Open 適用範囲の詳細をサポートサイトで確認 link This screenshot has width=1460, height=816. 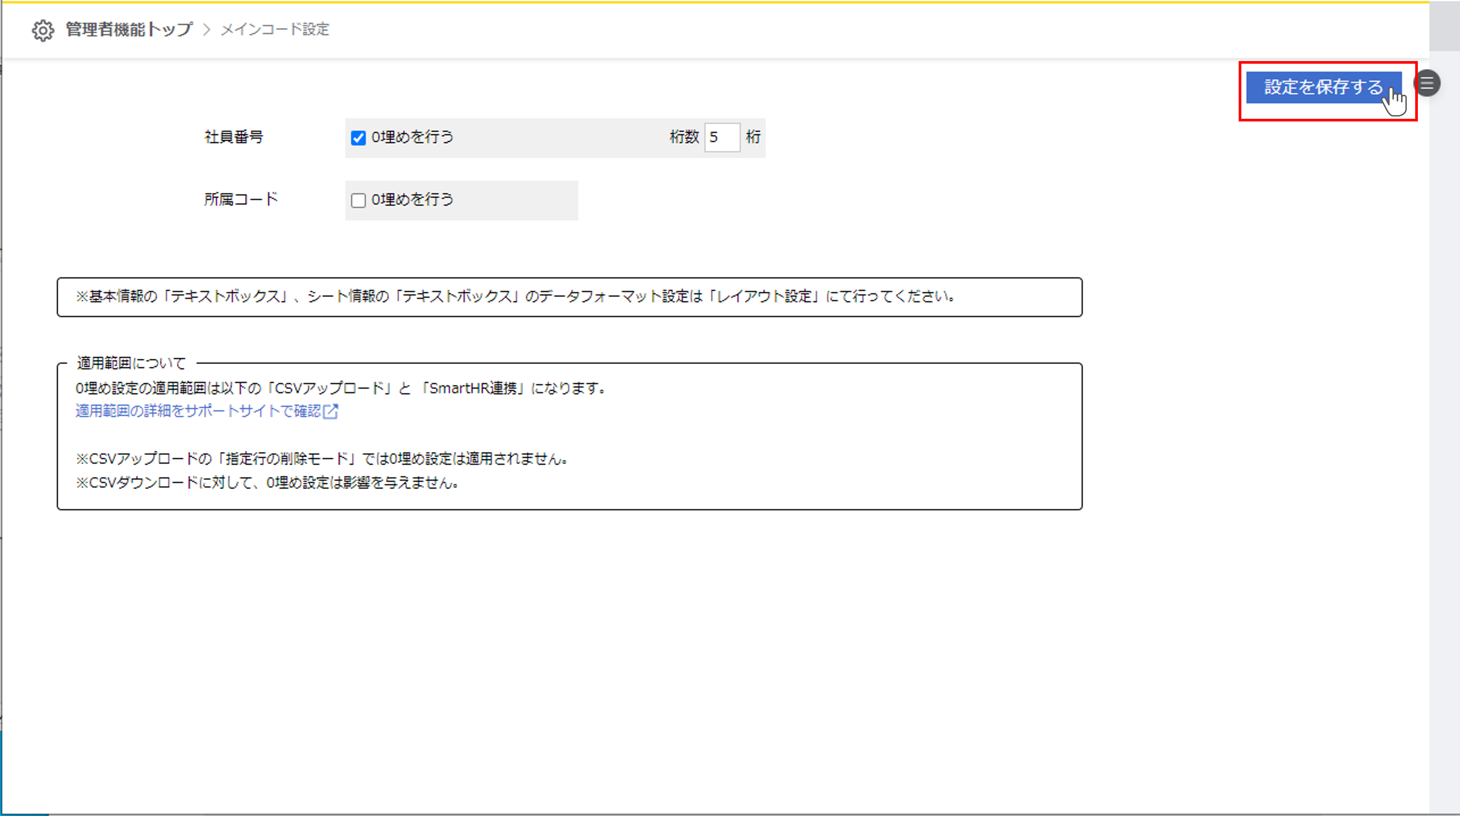pyautogui.click(x=198, y=411)
